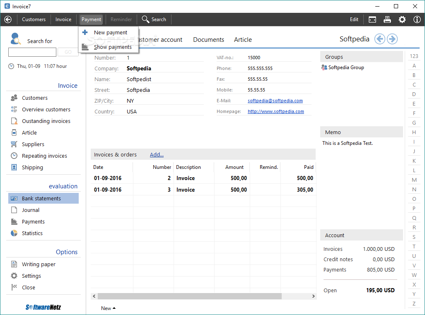
Task: Click the Amount column header
Action: (x=232, y=167)
